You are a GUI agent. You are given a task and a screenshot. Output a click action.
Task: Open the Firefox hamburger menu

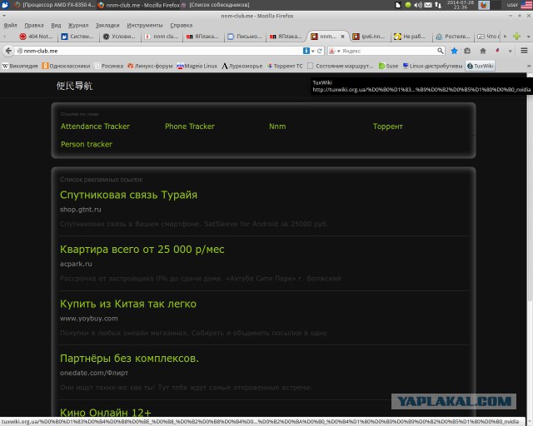click(524, 51)
